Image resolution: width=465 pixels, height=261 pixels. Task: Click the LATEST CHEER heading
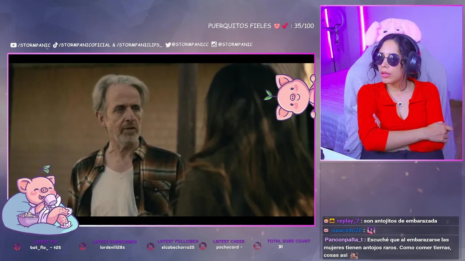coord(229,241)
